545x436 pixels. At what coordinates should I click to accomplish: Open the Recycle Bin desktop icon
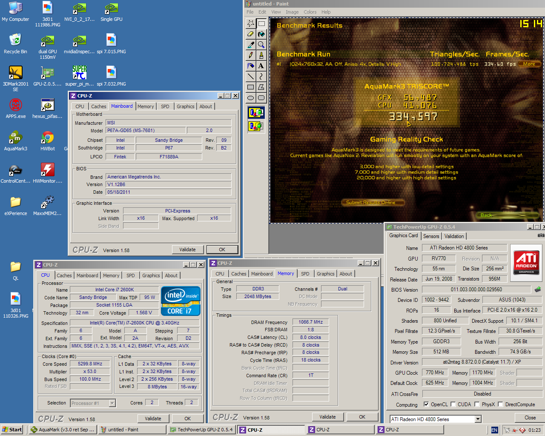(15, 44)
